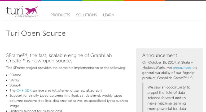Image resolution: width=206 pixels, height=112 pixels.
Task: Click the orange segment of top color bar
Action: coord(144,0)
